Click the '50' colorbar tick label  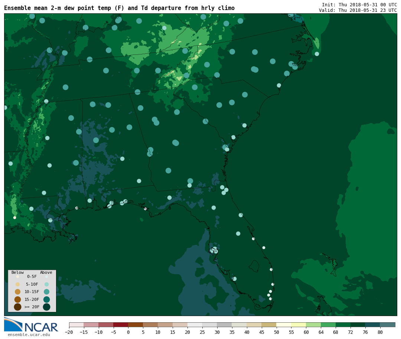[x=277, y=332]
